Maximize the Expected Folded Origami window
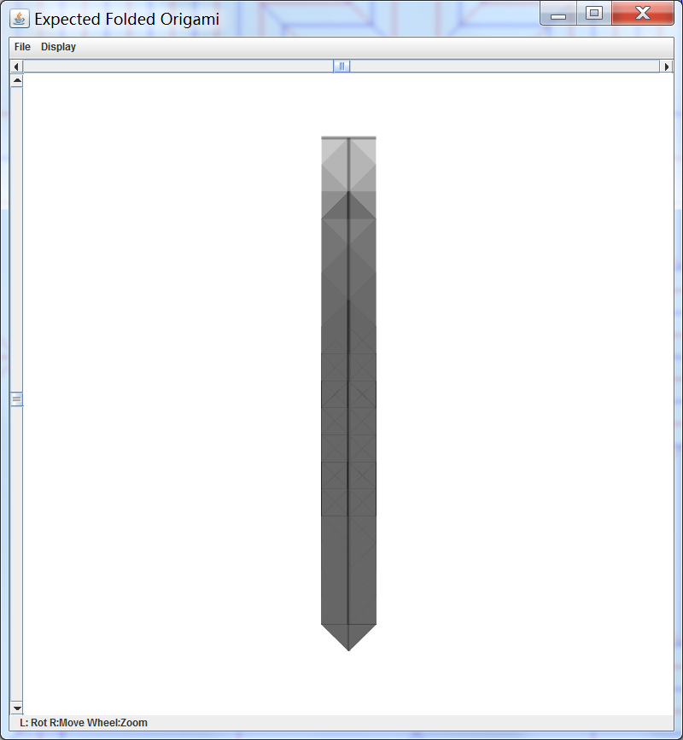Viewport: 683px width, 740px height. pyautogui.click(x=594, y=14)
